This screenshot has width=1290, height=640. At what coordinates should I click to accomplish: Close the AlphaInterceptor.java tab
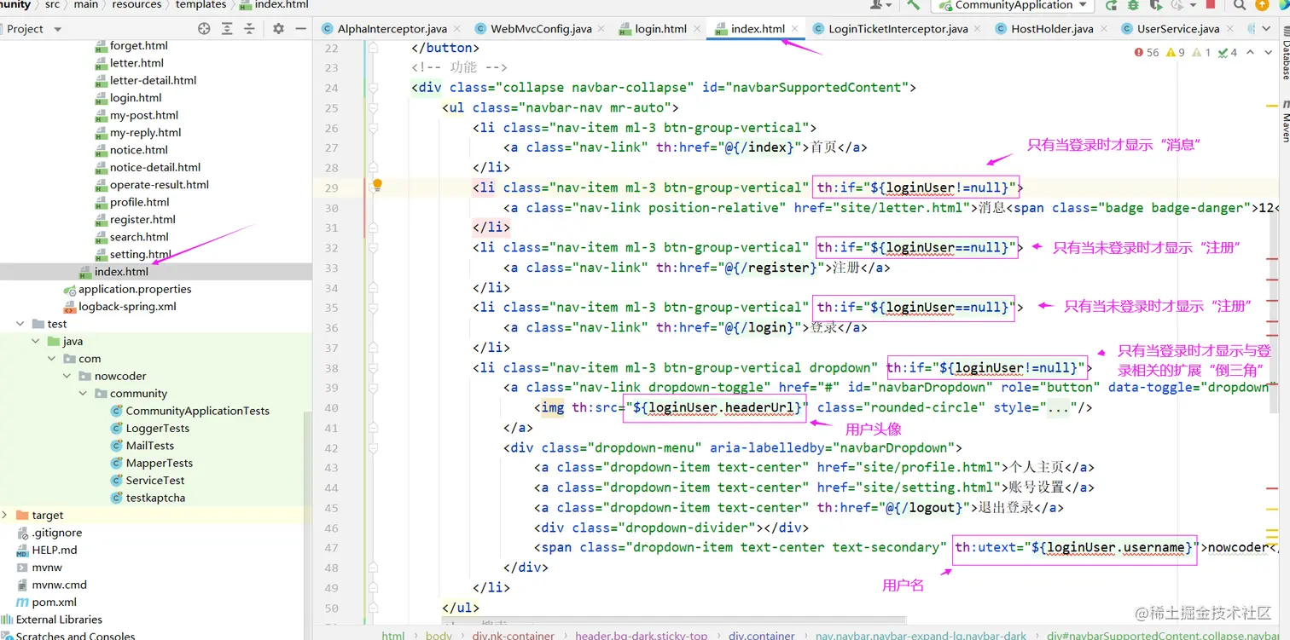456,29
